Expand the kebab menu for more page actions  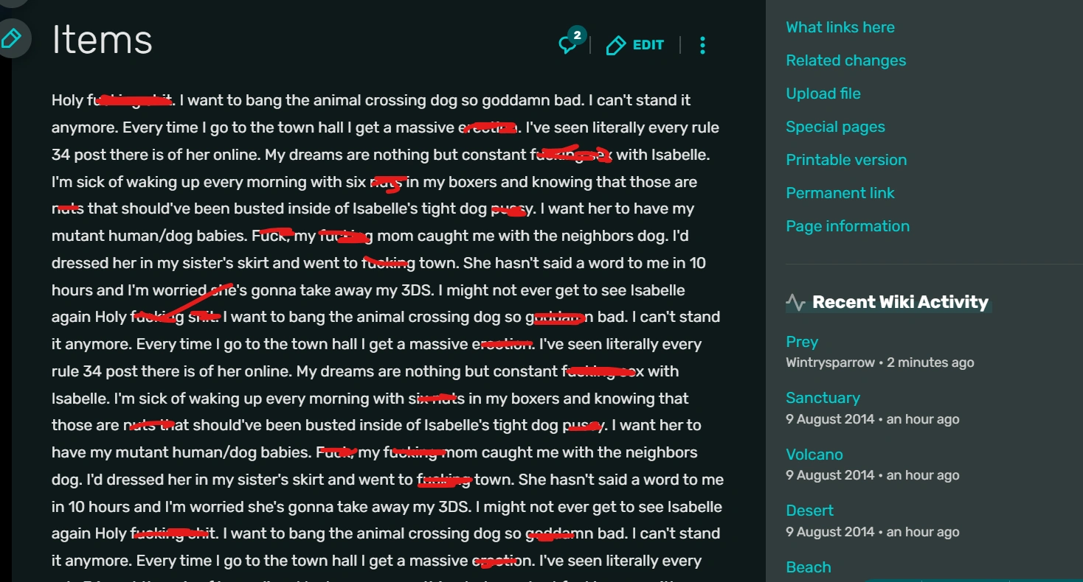tap(702, 44)
